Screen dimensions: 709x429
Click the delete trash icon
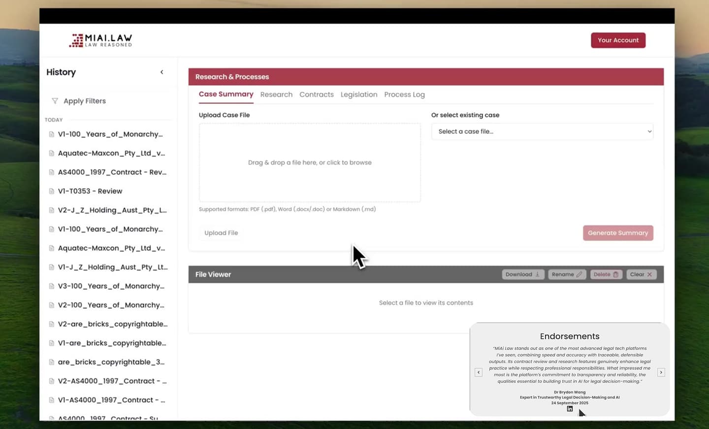point(616,274)
